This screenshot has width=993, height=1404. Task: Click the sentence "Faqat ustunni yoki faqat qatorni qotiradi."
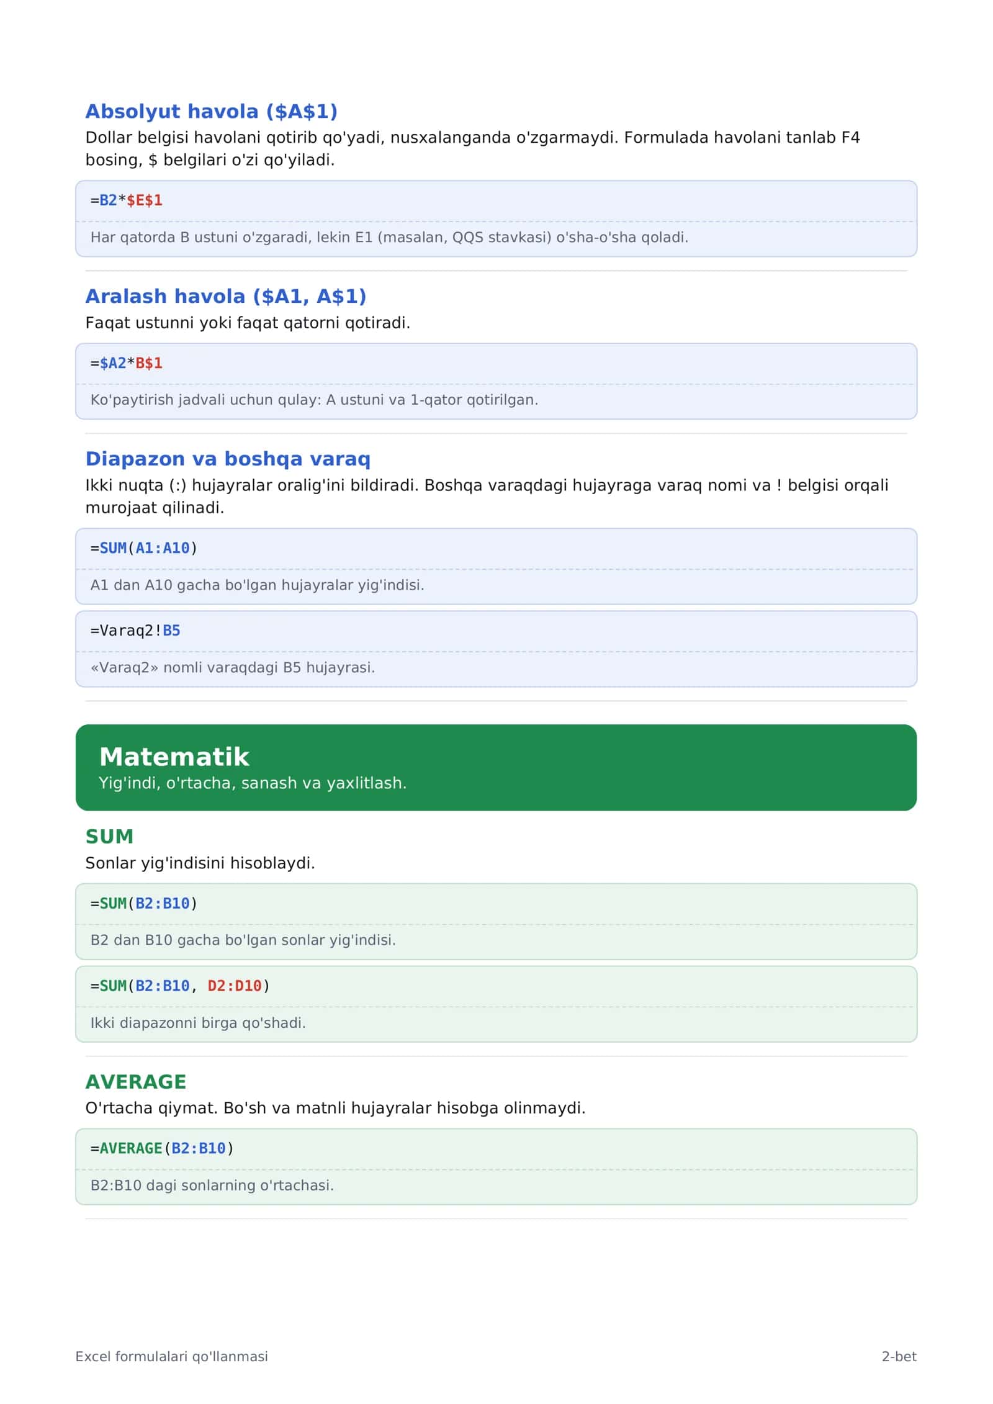248,323
